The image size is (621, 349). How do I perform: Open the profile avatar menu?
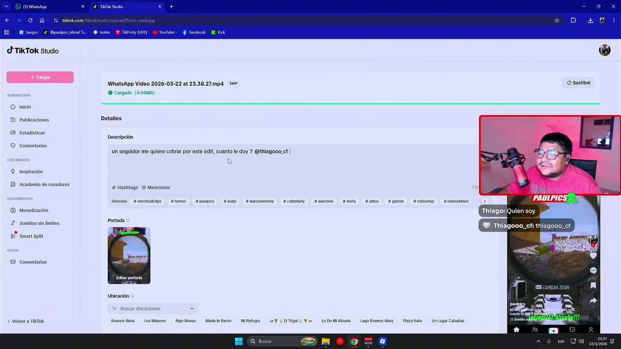[x=605, y=50]
